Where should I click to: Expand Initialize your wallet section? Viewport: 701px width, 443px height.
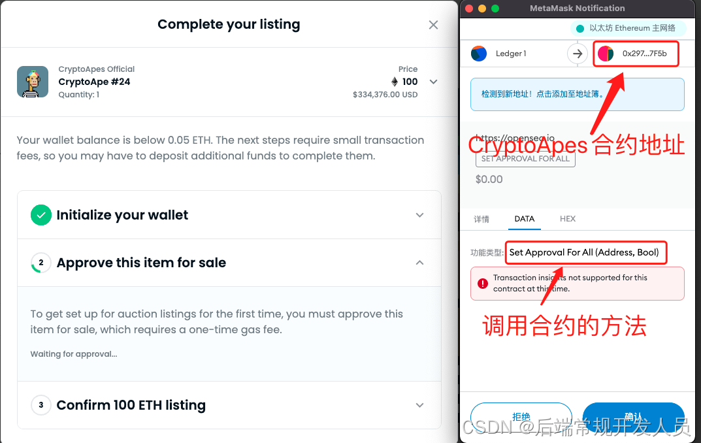coord(419,215)
